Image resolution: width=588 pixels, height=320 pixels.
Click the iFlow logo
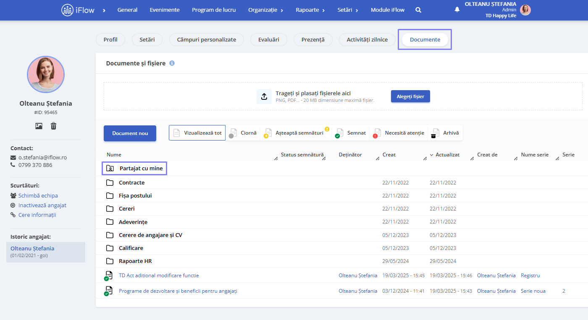[78, 10]
